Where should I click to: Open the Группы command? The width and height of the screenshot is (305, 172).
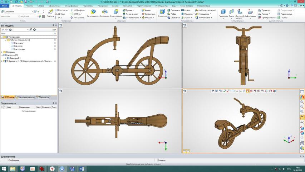pos(282,18)
